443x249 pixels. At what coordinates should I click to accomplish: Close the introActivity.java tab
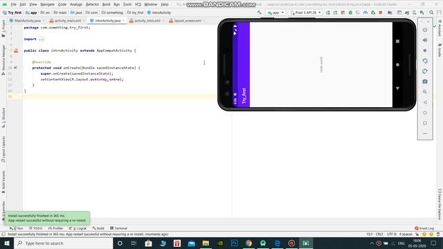coord(123,21)
